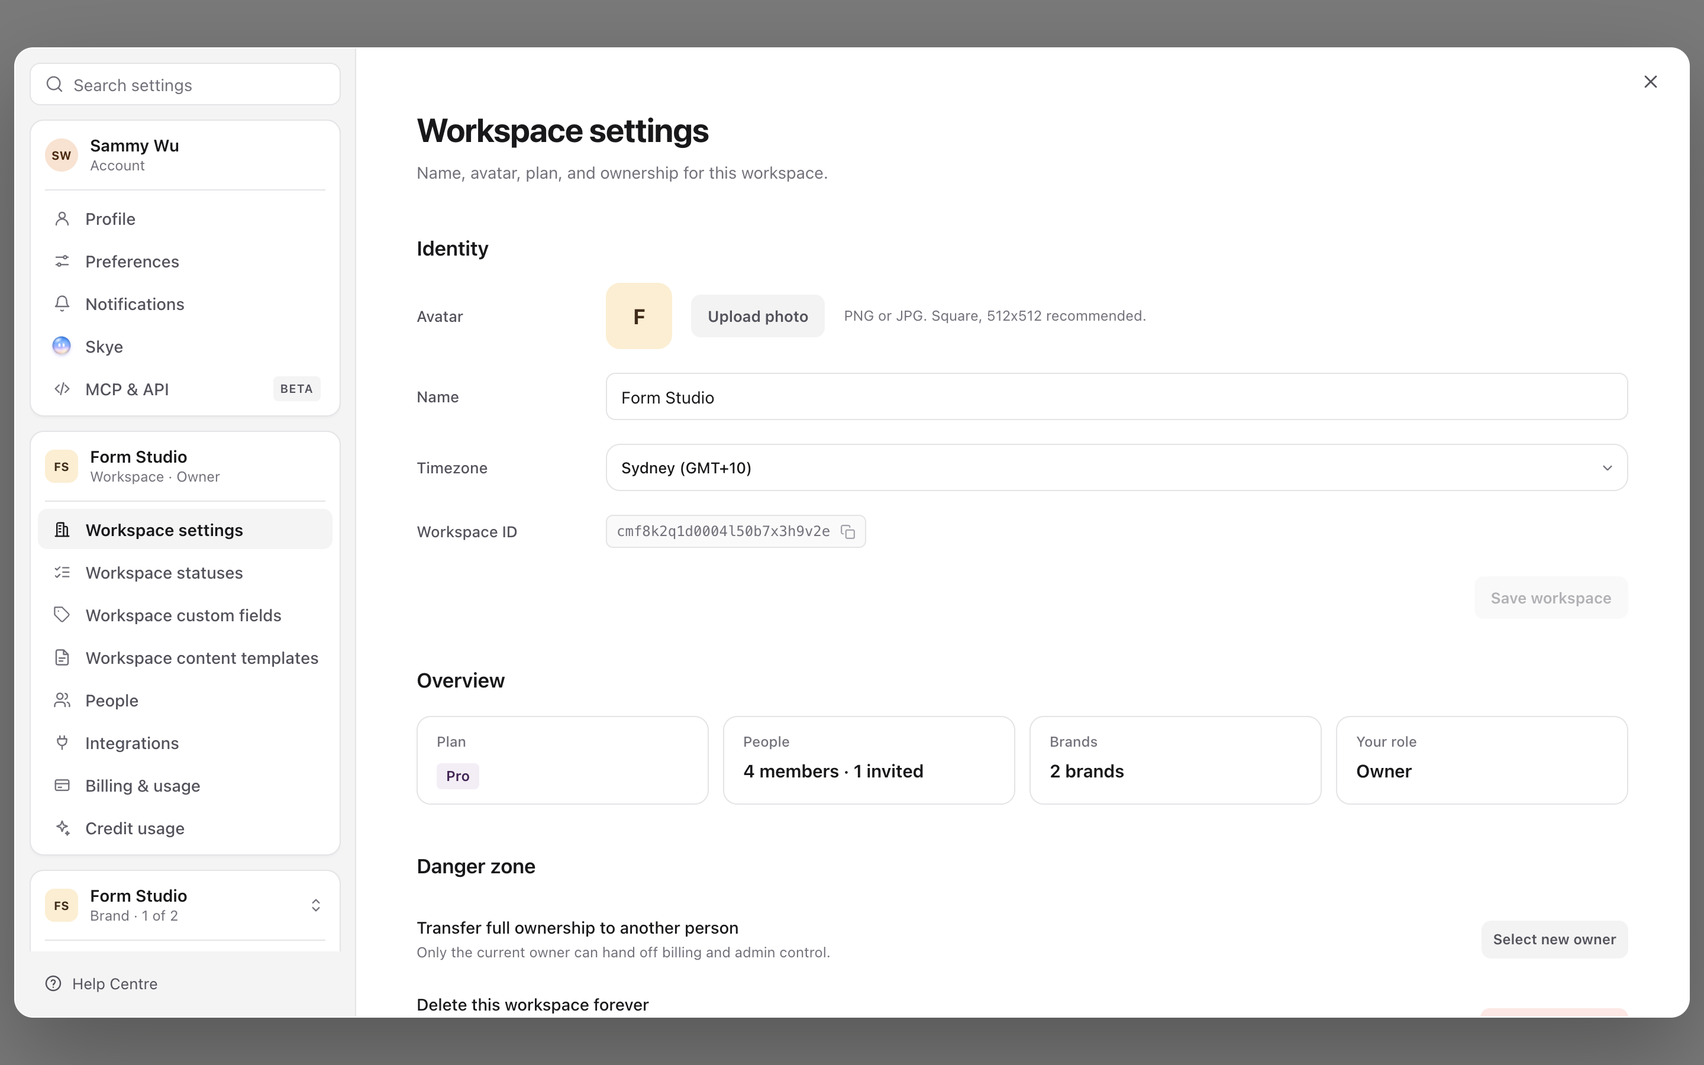Click the Preferences sliders icon

point(62,262)
